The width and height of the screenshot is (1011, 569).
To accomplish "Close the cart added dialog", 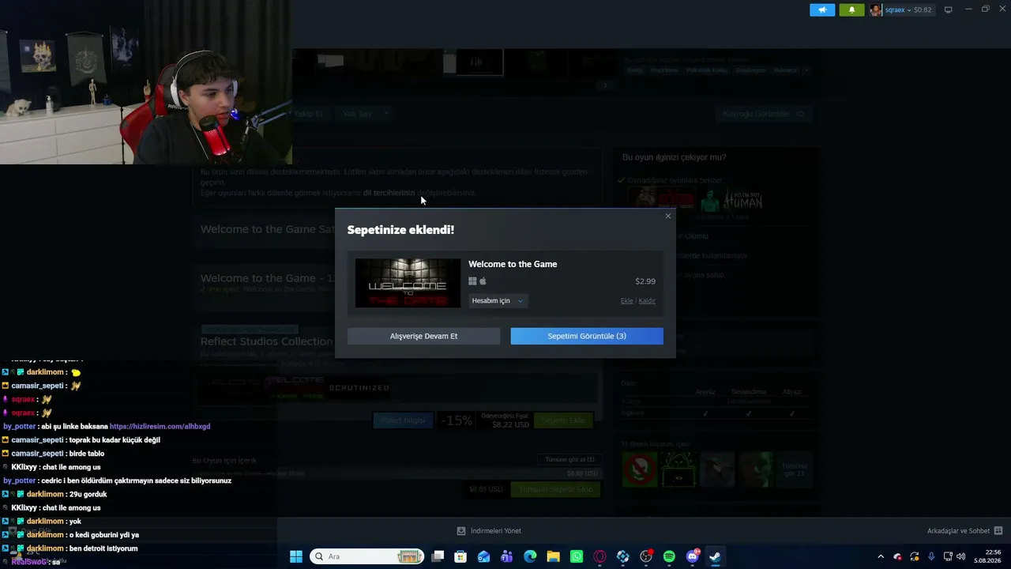I will (x=668, y=216).
